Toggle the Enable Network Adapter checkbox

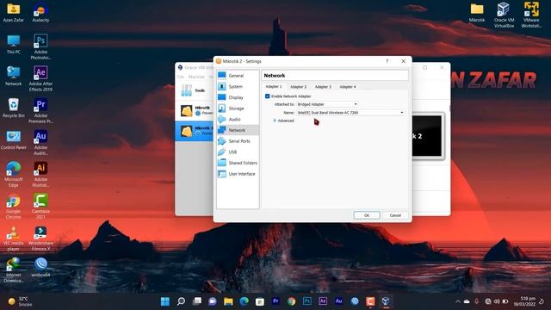(x=268, y=96)
